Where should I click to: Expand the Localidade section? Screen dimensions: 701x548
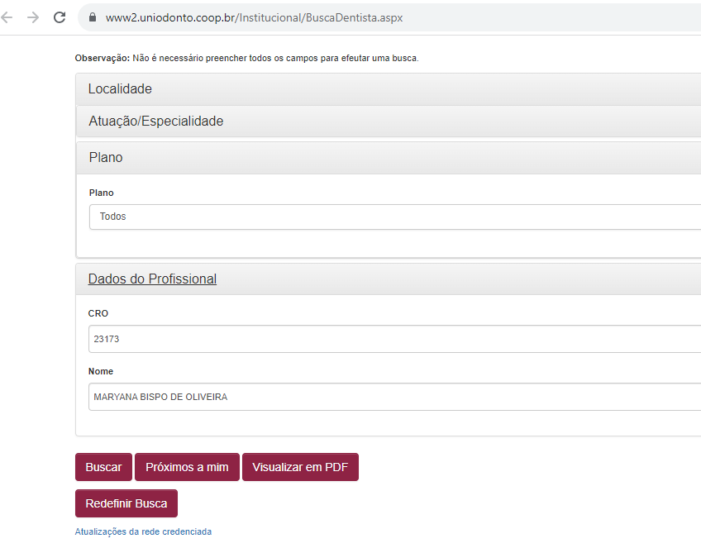point(389,89)
